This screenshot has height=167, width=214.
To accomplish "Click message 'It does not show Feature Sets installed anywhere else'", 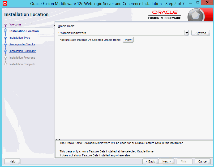I will [x=95, y=155].
